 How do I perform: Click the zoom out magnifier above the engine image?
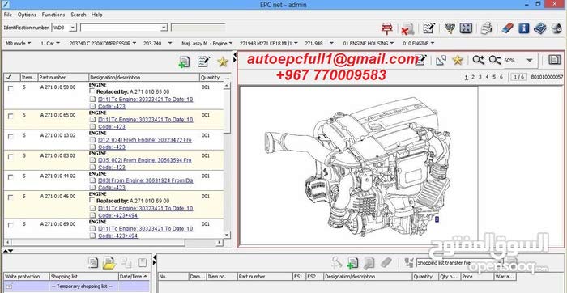tap(495, 60)
